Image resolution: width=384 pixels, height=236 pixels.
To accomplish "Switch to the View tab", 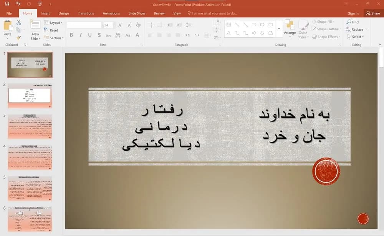I will (177, 13).
